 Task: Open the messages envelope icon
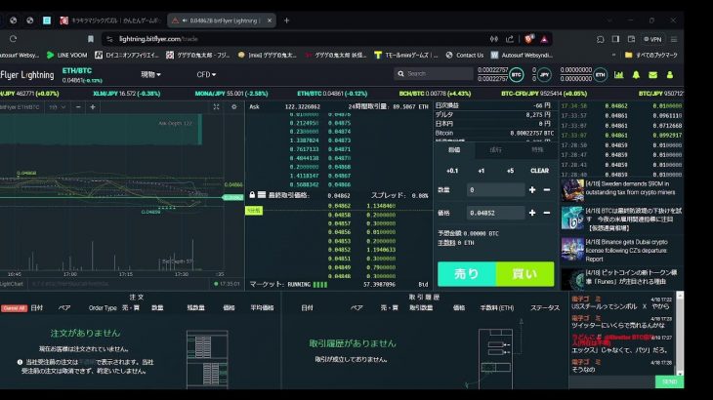[x=652, y=75]
